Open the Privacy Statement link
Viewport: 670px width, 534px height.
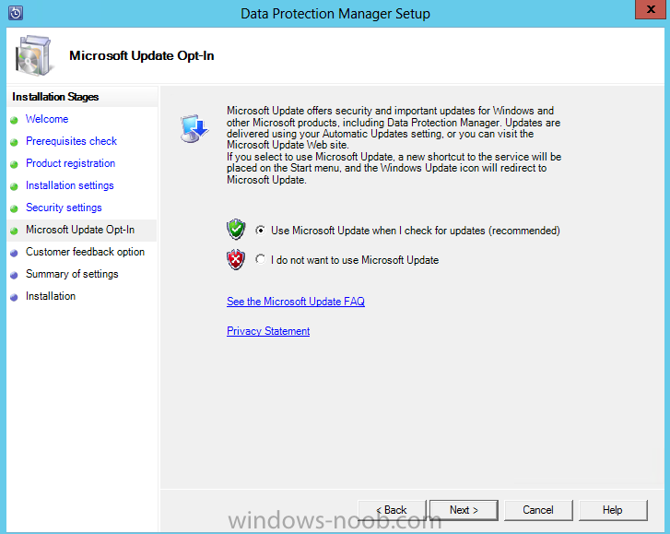click(x=268, y=331)
